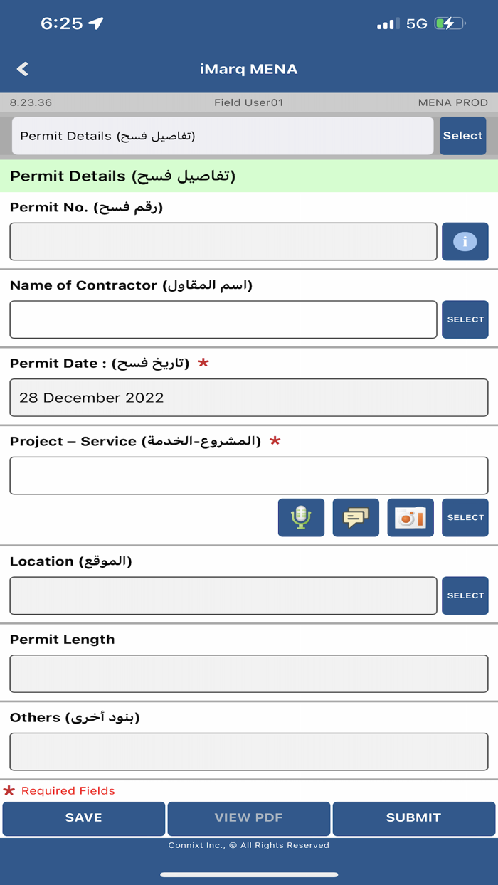
Task: Tap the Permit Date field showing 28 December 2022
Action: pyautogui.click(x=248, y=397)
